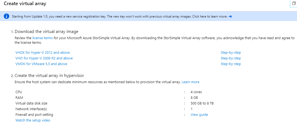Download VHDX for Hyper-V 2012 and above
297x125 pixels.
43,53
